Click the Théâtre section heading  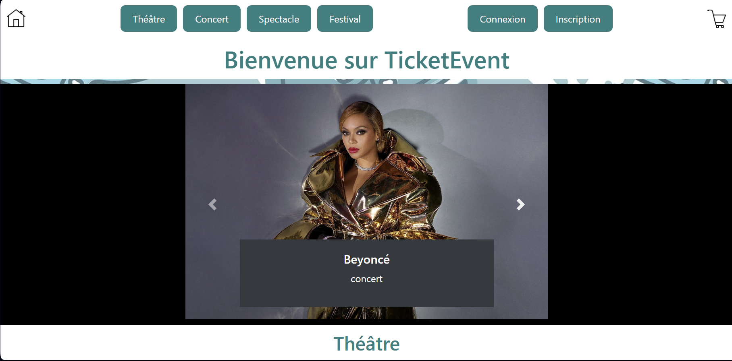(367, 344)
